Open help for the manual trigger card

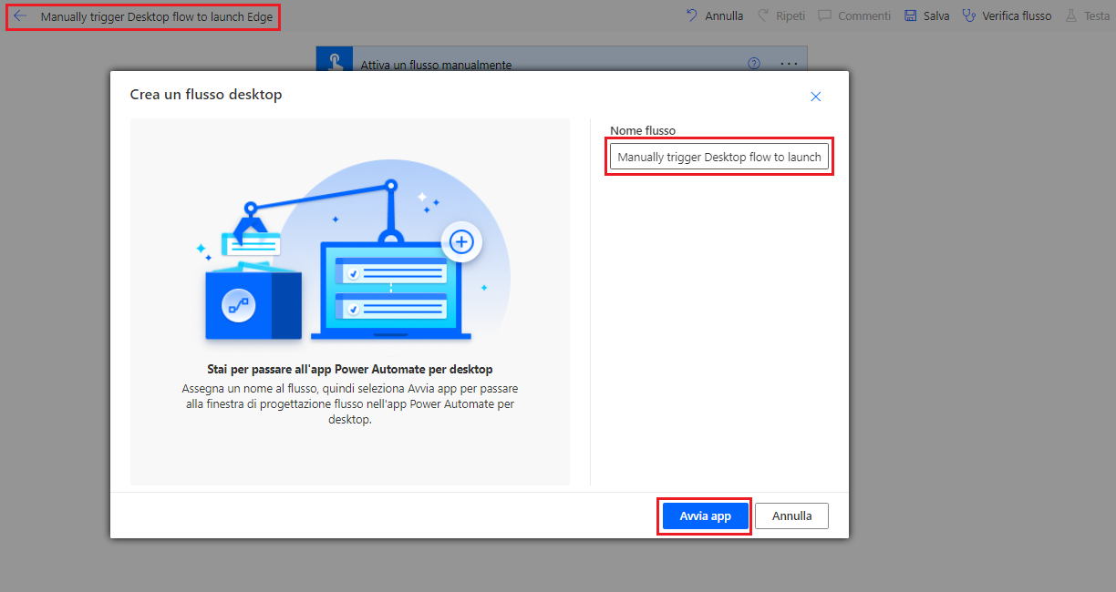click(754, 64)
